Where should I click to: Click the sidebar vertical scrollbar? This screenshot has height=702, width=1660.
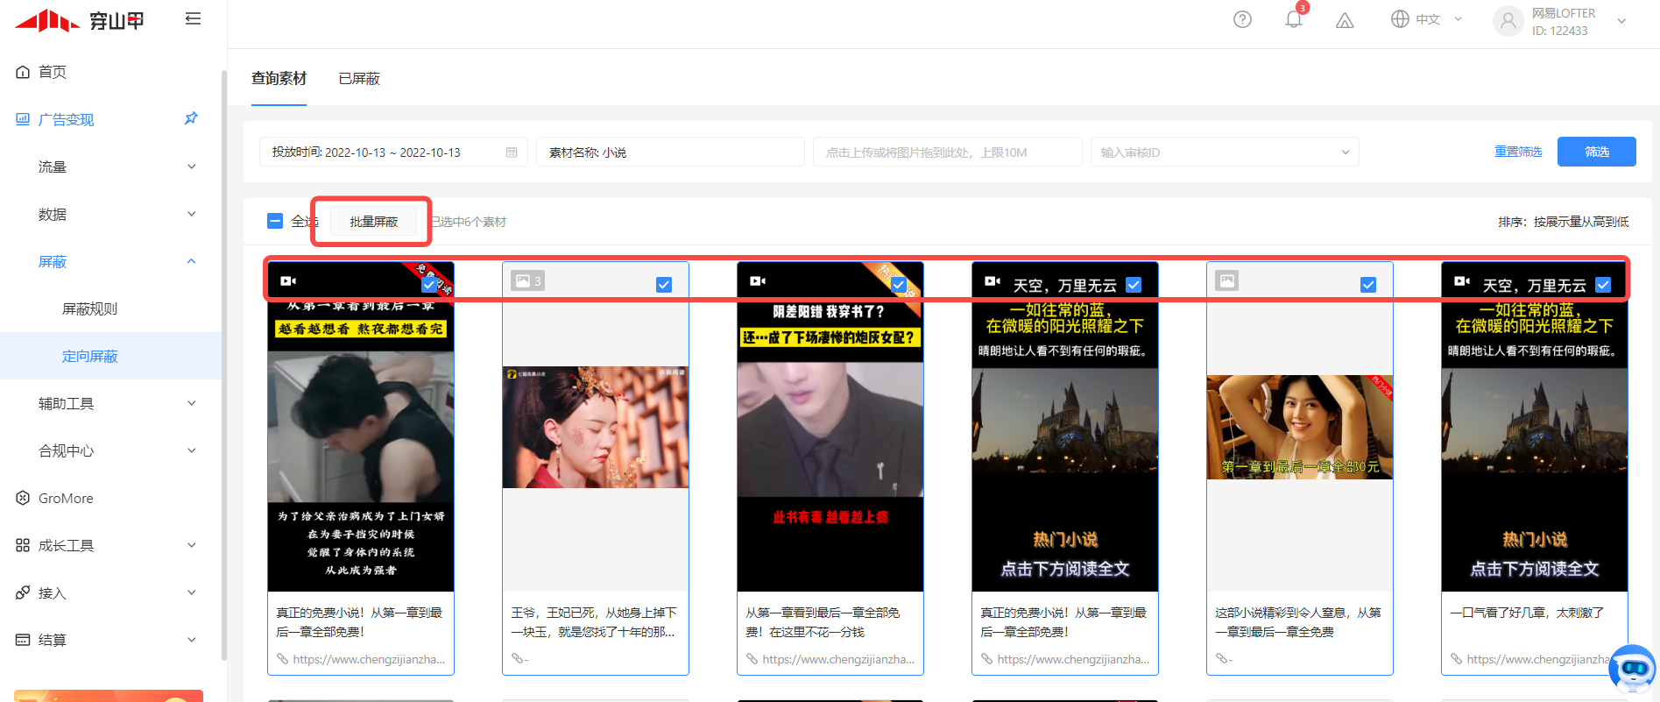[x=224, y=364]
